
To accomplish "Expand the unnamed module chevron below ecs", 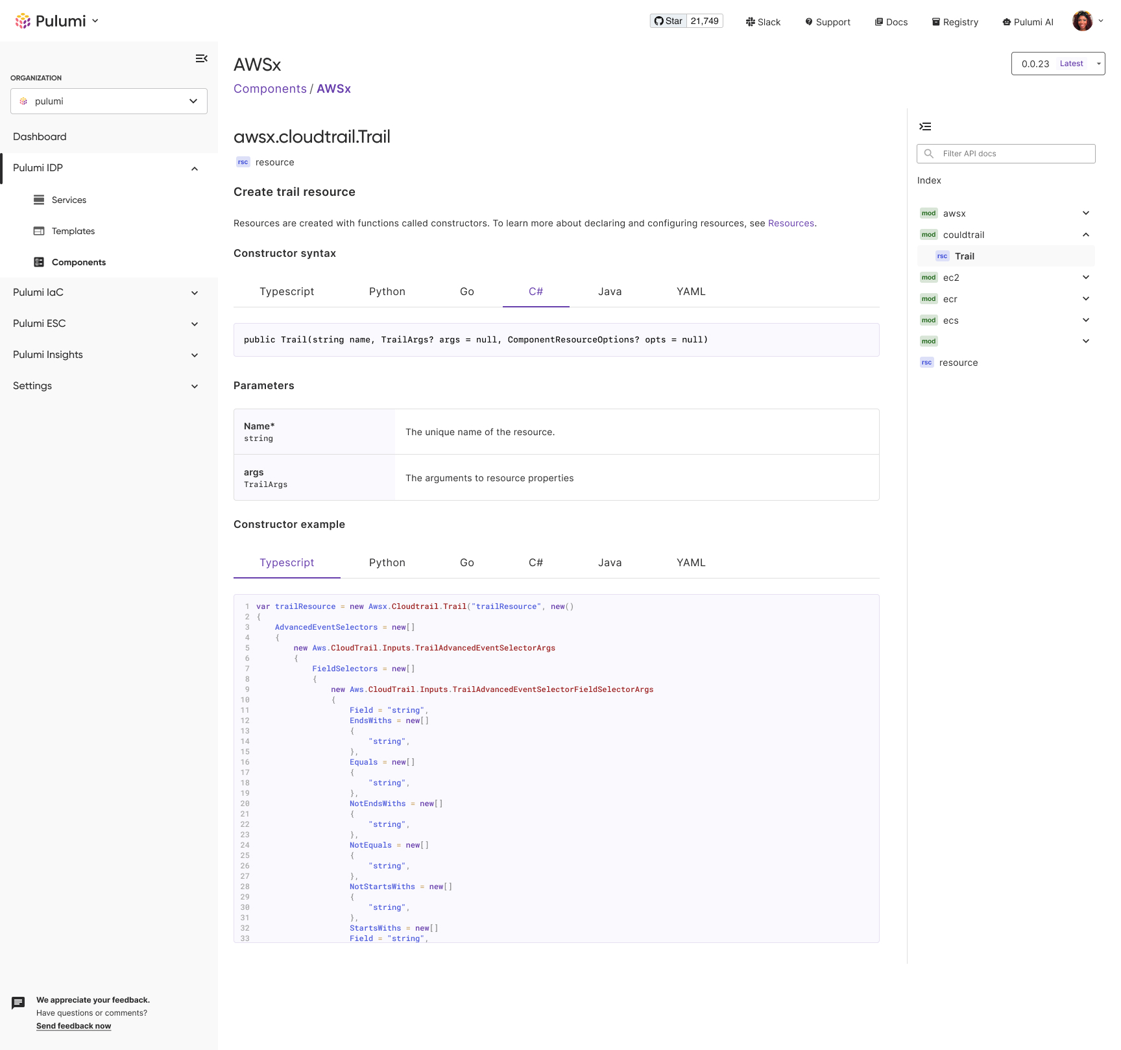I will (1086, 341).
